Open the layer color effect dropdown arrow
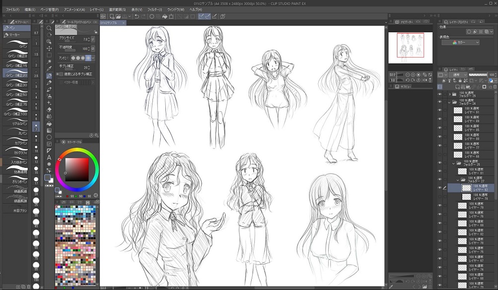498x290 pixels. pyautogui.click(x=492, y=32)
